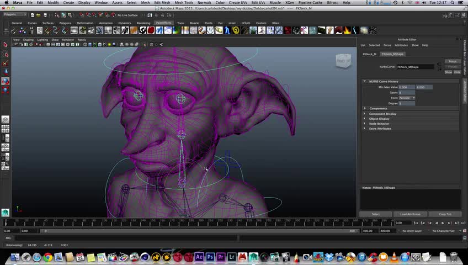The height and width of the screenshot is (265, 468).
Task: Click the Select button
Action: click(x=376, y=214)
